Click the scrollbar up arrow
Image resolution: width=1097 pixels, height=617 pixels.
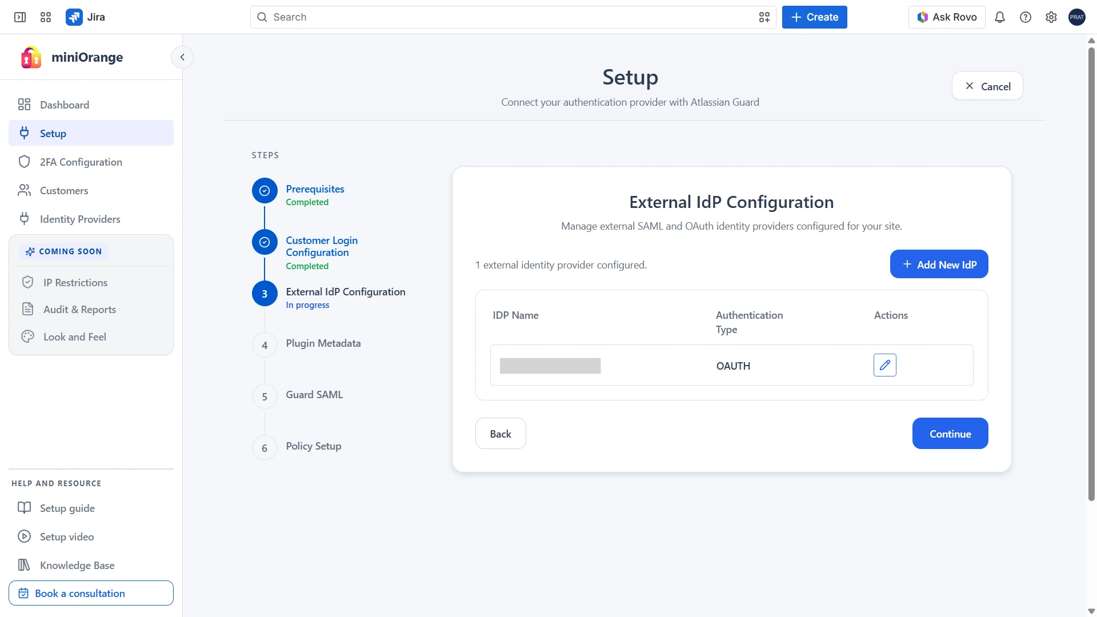point(1091,41)
